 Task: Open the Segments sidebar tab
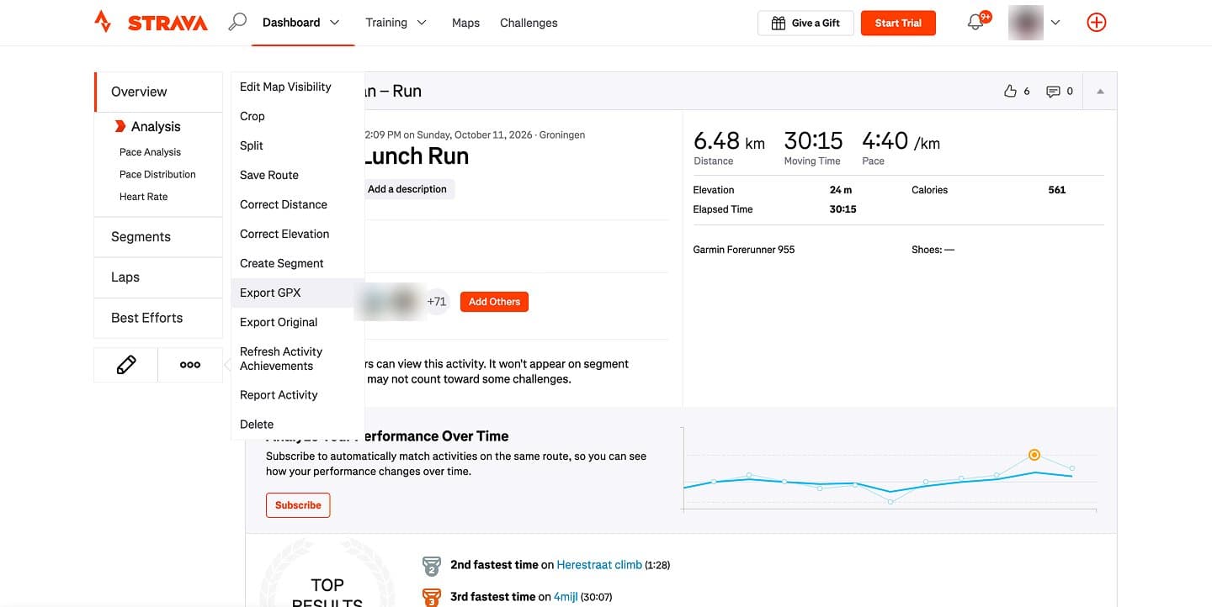(x=158, y=237)
